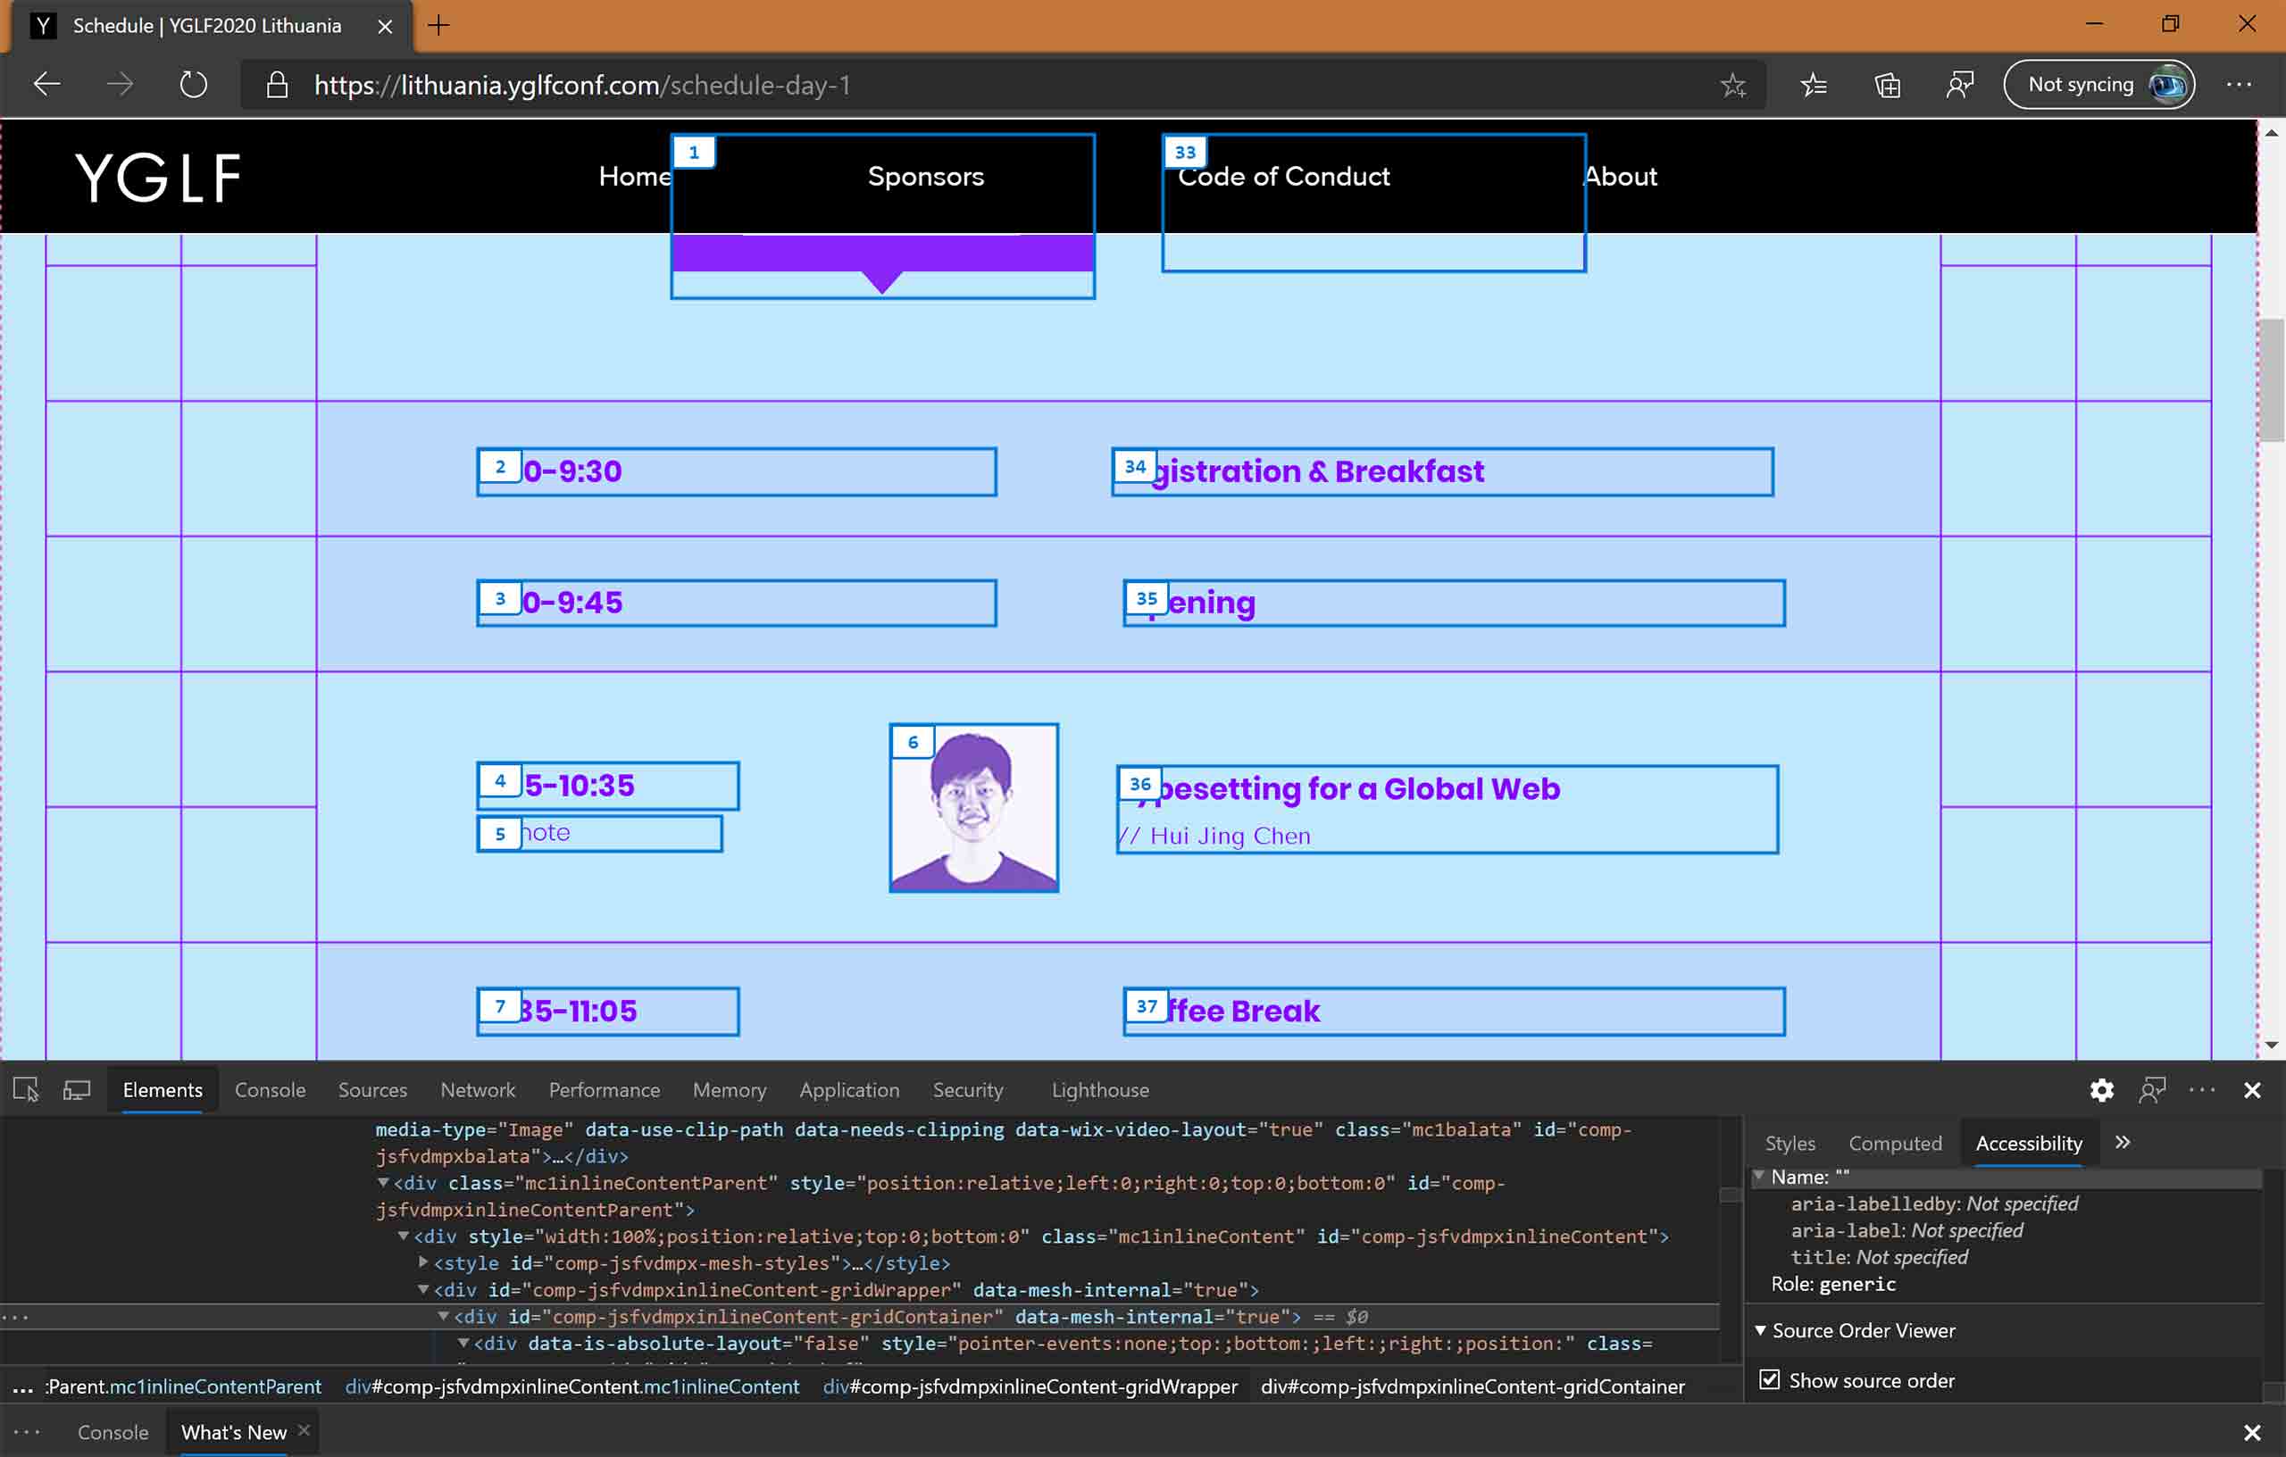Toggle the Accessibility panel in DevTools
The height and width of the screenshot is (1457, 2286).
click(x=2028, y=1142)
